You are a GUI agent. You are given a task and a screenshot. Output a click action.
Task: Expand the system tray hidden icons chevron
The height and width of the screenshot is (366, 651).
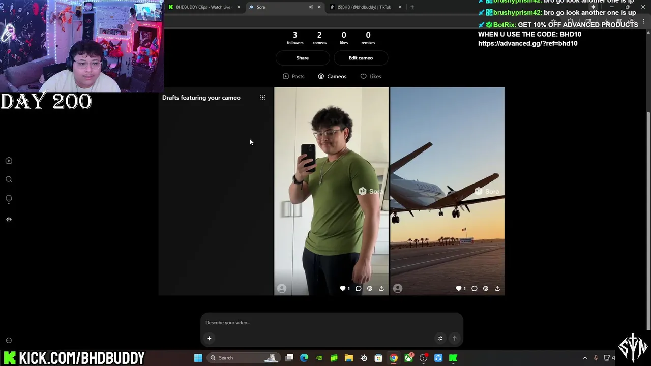click(x=585, y=358)
